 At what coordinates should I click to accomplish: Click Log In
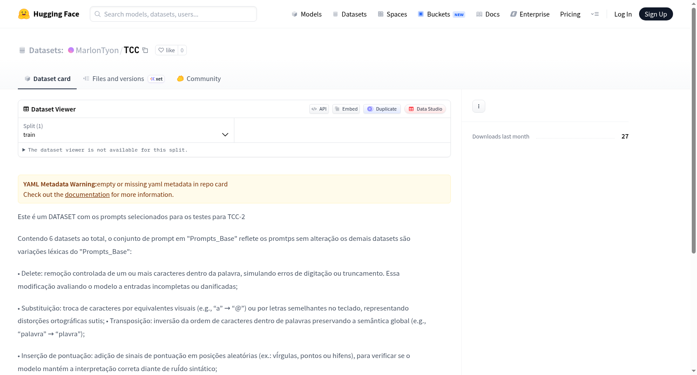pos(623,14)
